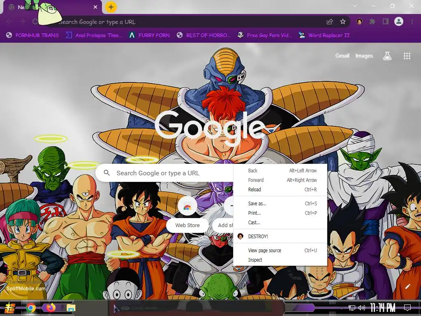Viewport: 421px width, 316px height.
Task: Open the Windows Start button
Action: (10, 308)
